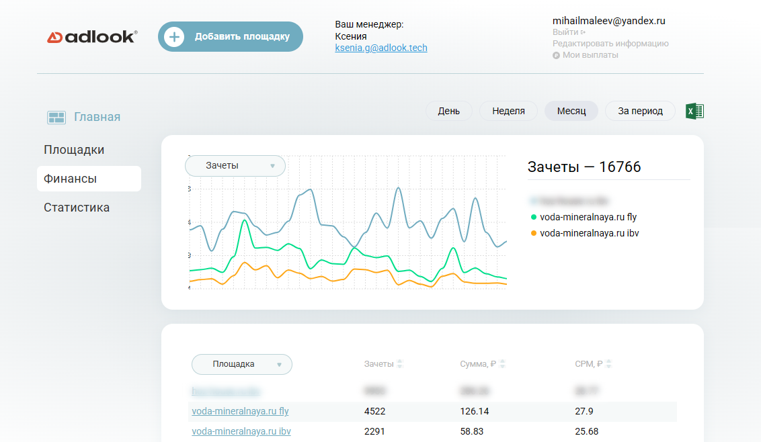Open the За период date range picker
This screenshot has width=761, height=442.
tap(640, 111)
